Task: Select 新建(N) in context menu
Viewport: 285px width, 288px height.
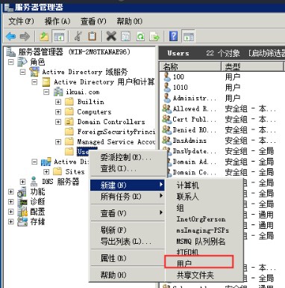Action: click(x=128, y=186)
